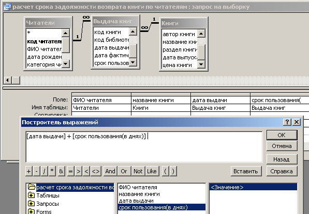Insert the And operator
The width and height of the screenshot is (309, 214).
(110, 171)
